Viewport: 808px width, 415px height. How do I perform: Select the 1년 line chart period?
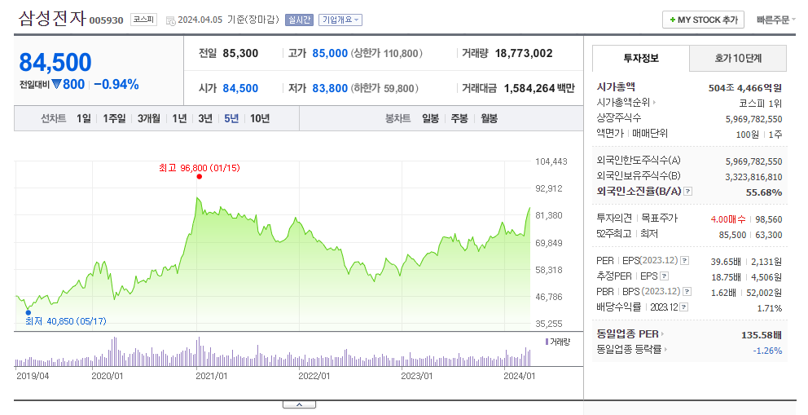[179, 118]
